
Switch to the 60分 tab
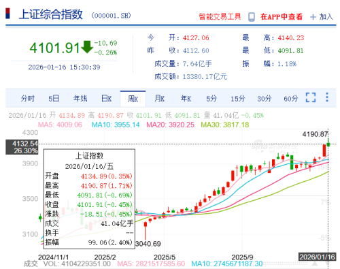point(291,99)
